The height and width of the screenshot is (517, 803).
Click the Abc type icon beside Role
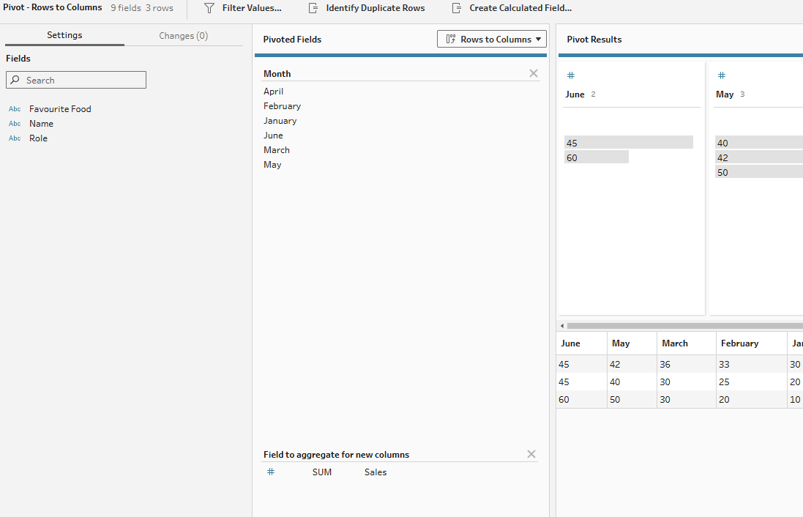[x=15, y=138]
